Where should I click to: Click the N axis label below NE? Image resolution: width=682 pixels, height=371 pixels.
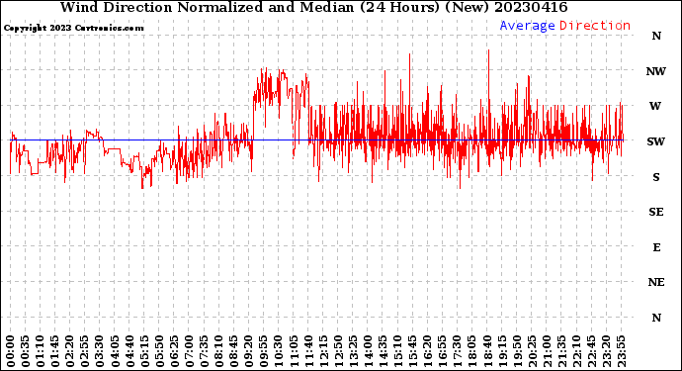point(656,318)
